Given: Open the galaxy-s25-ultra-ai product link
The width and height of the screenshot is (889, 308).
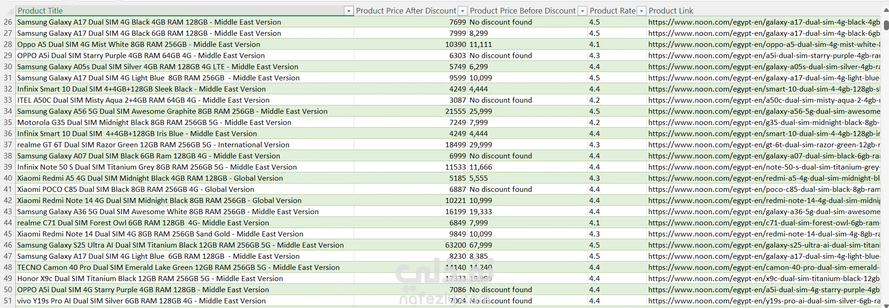Looking at the screenshot, I should (x=764, y=245).
